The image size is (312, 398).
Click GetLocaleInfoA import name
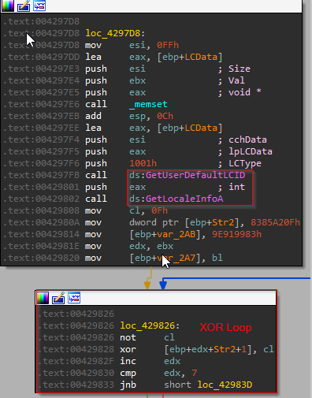point(184,199)
